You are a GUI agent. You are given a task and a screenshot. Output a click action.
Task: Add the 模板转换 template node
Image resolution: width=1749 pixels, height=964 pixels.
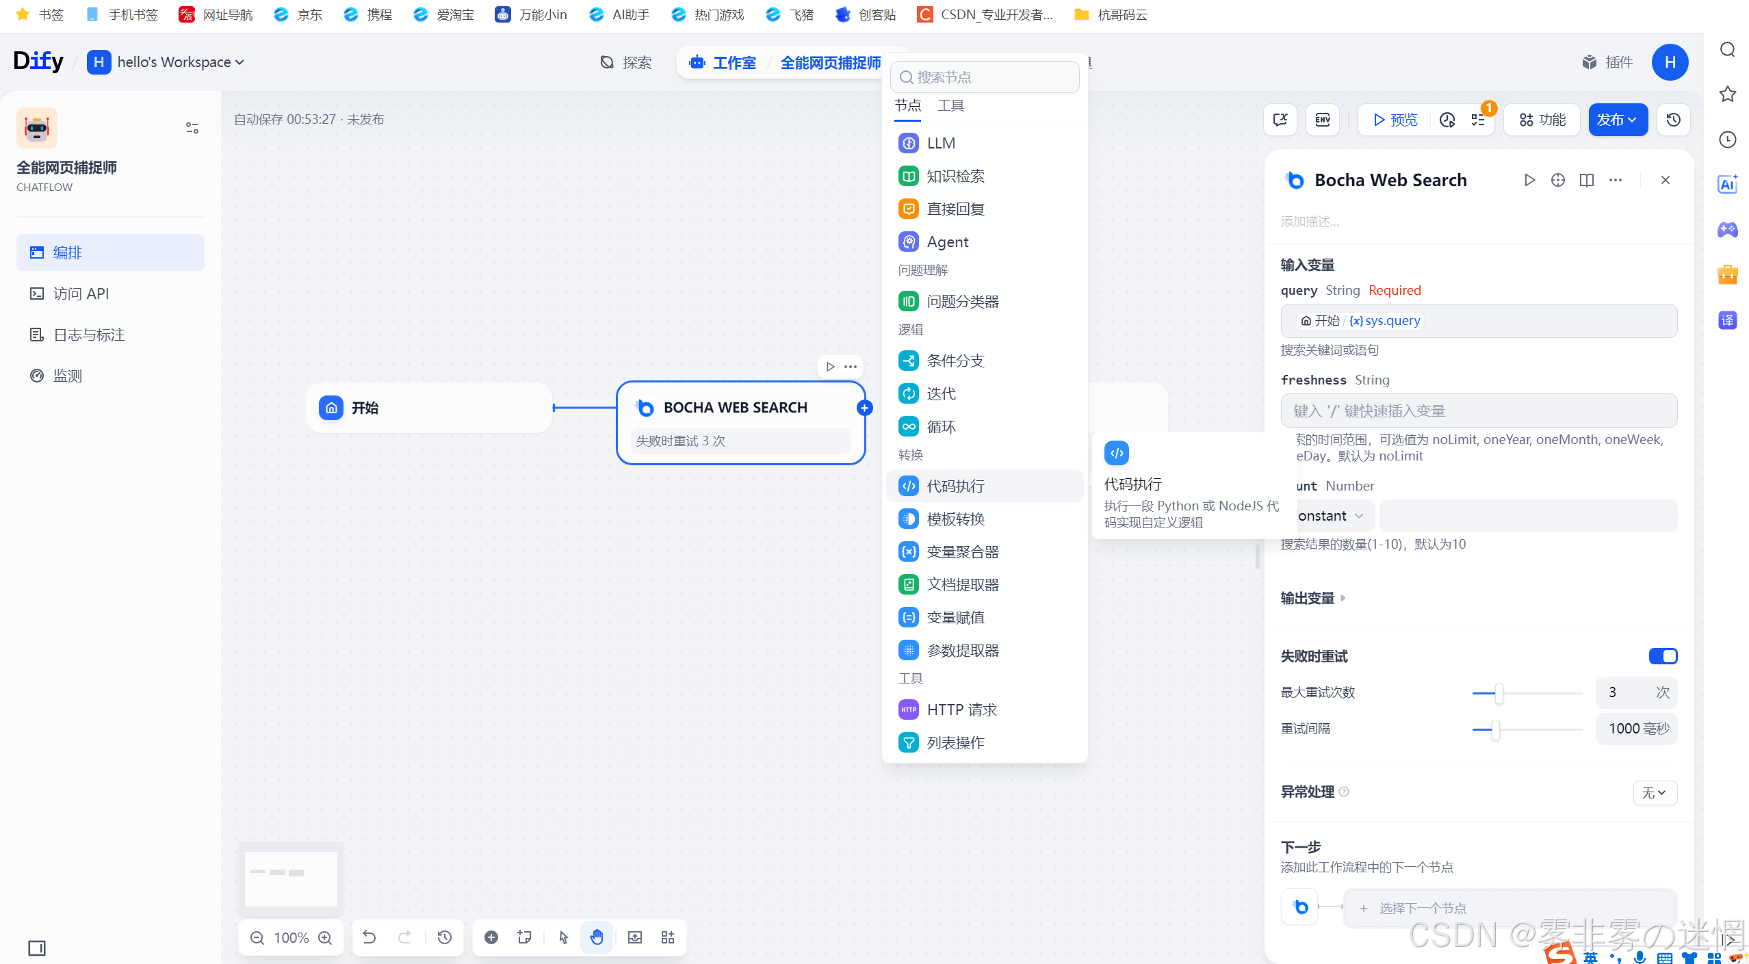pos(984,519)
